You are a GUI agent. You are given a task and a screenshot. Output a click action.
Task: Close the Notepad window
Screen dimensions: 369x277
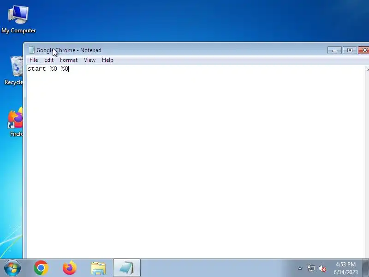364,50
